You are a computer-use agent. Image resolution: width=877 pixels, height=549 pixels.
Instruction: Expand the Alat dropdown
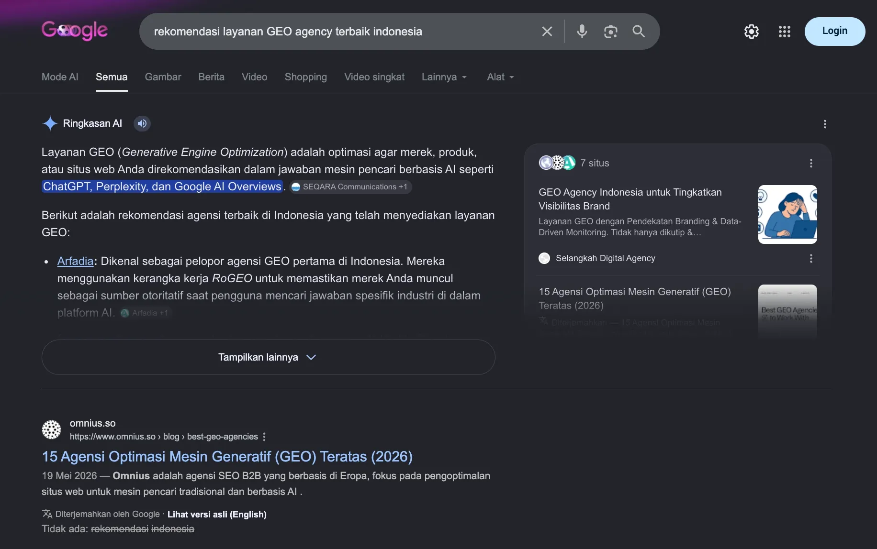500,77
